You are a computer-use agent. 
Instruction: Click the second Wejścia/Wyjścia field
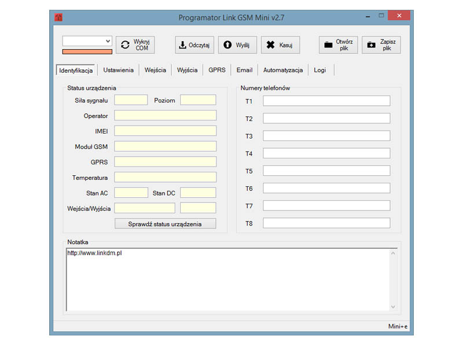point(198,208)
